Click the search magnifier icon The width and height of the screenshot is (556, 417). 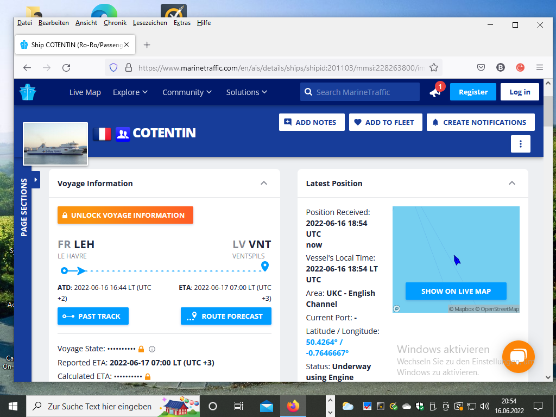pos(308,92)
